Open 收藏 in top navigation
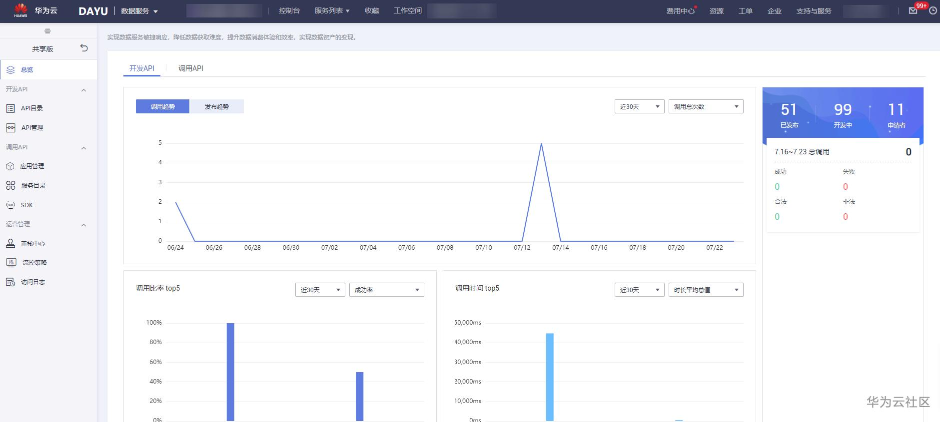 (371, 10)
